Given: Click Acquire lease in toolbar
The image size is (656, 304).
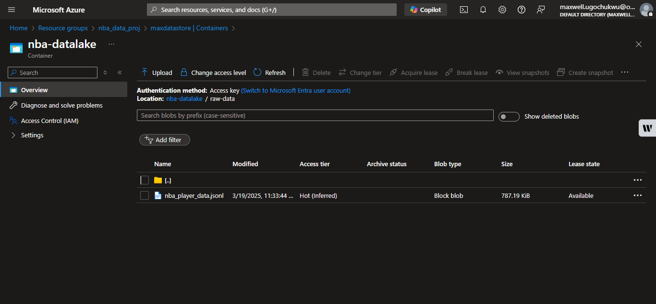Looking at the screenshot, I should pyautogui.click(x=413, y=73).
